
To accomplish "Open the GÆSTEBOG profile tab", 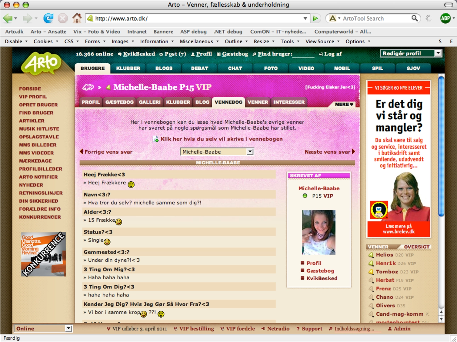I will tap(119, 102).
